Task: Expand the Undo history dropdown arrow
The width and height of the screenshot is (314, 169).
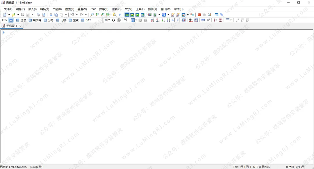Action: pos(77,15)
